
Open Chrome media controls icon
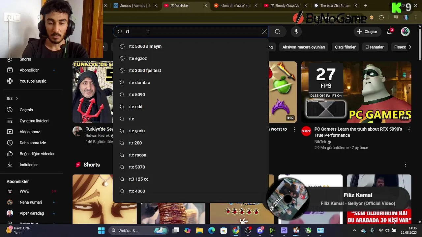coord(396,17)
